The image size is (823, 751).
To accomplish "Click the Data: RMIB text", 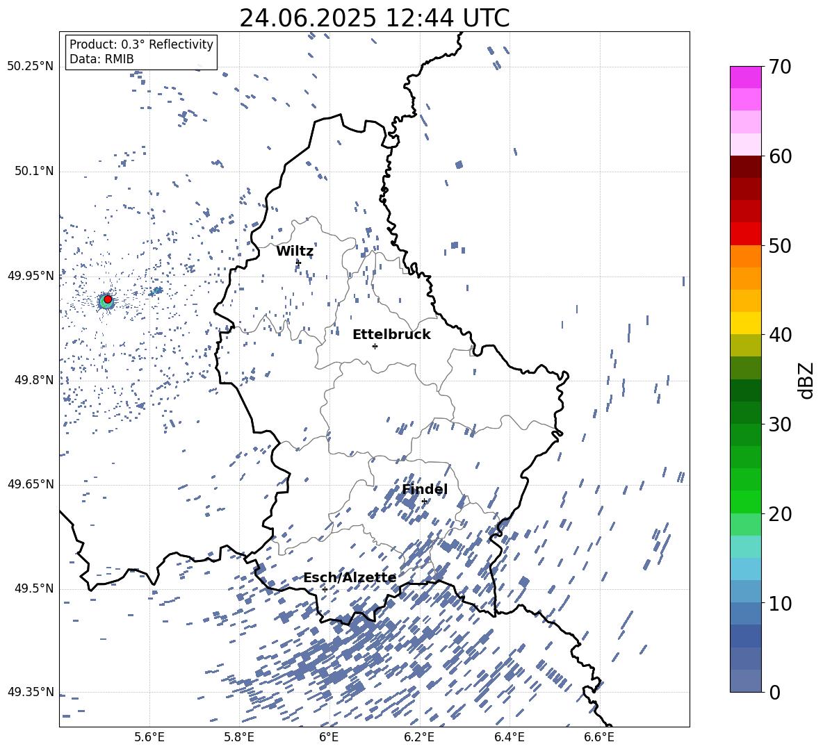I will [x=101, y=59].
